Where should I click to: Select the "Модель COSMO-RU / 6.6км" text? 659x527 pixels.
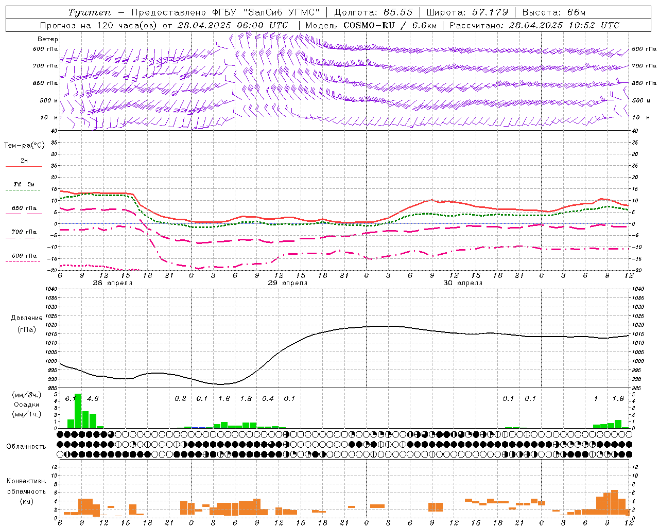point(371,25)
